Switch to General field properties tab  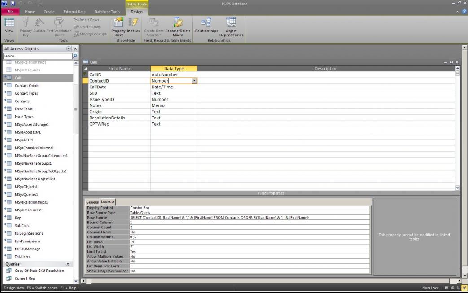click(x=92, y=202)
